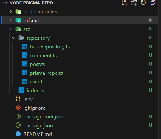Click the TS icon beside baseRepository.ts

click(24, 46)
